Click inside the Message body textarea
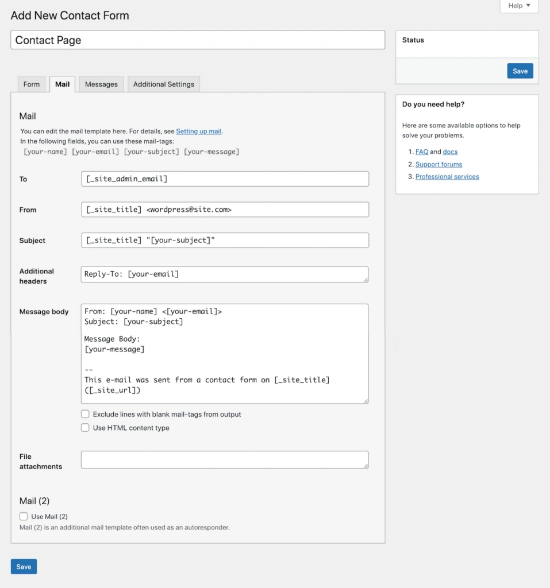 225,353
